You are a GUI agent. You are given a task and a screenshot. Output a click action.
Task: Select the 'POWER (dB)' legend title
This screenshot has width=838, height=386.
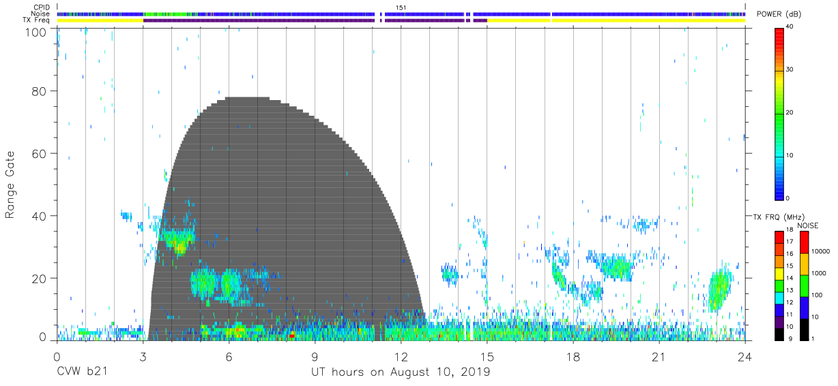(x=779, y=14)
